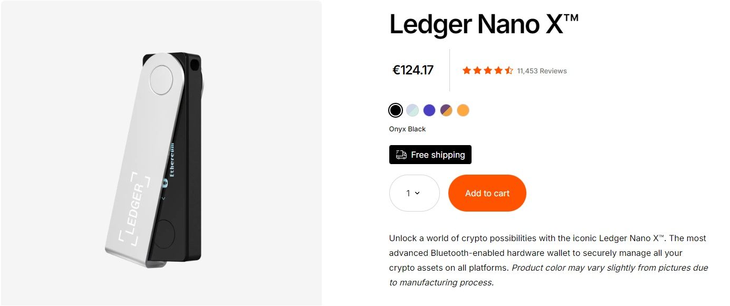The image size is (730, 306).
Task: Click the round button at the device's top
Action: click(x=161, y=81)
